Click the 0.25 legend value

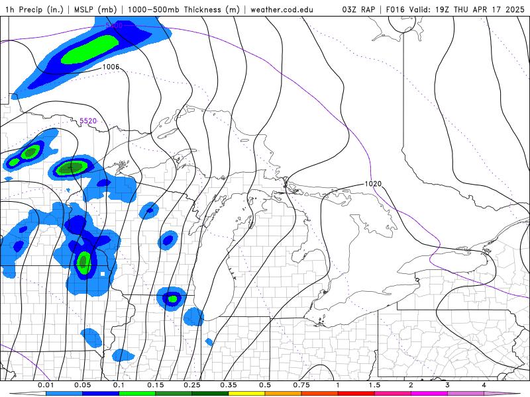point(192,385)
